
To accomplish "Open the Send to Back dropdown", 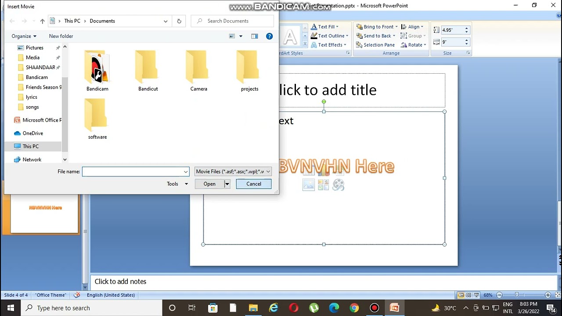I will (394, 36).
